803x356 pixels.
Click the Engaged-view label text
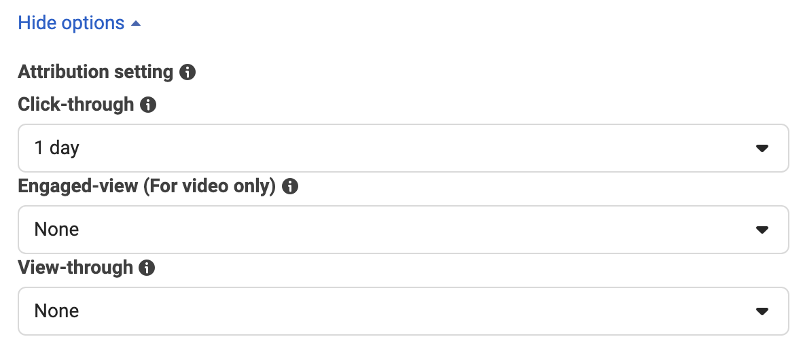coord(78,186)
